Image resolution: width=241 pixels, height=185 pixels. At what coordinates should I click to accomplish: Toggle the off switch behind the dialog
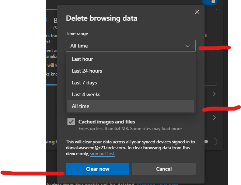coord(210,142)
